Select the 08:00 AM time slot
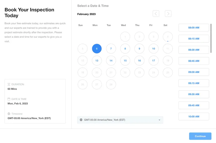 click(194, 28)
